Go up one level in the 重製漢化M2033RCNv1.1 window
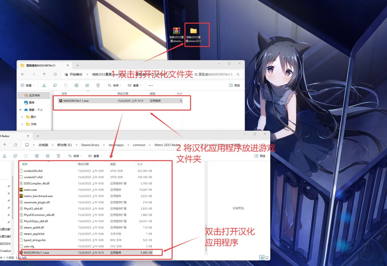This screenshot has height=266, width=387. [44, 74]
